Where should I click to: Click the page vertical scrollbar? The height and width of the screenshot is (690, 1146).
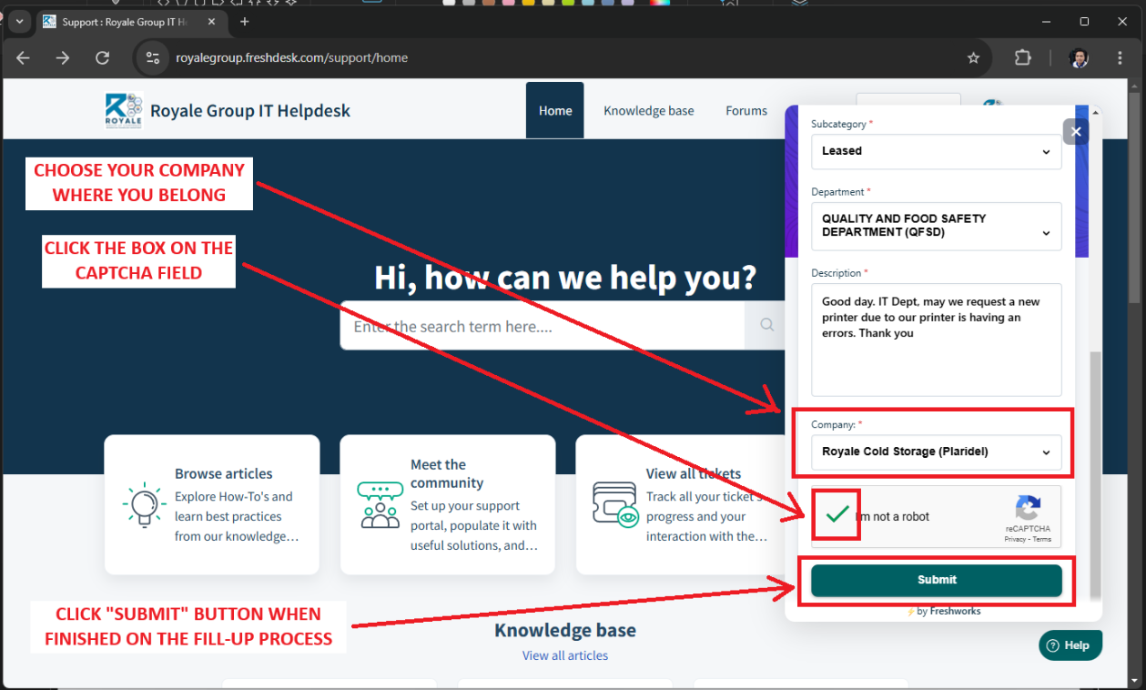pyautogui.click(x=1133, y=198)
